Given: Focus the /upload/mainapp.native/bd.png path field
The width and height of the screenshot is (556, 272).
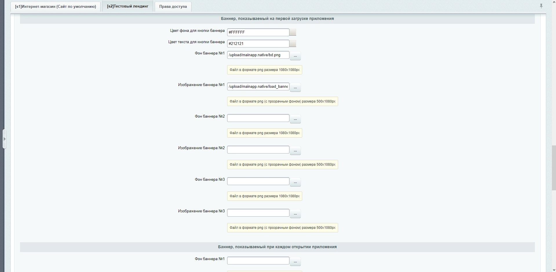Looking at the screenshot, I should (258, 55).
